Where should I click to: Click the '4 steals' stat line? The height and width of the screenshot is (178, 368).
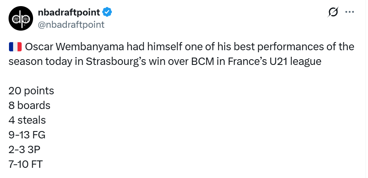click(27, 120)
